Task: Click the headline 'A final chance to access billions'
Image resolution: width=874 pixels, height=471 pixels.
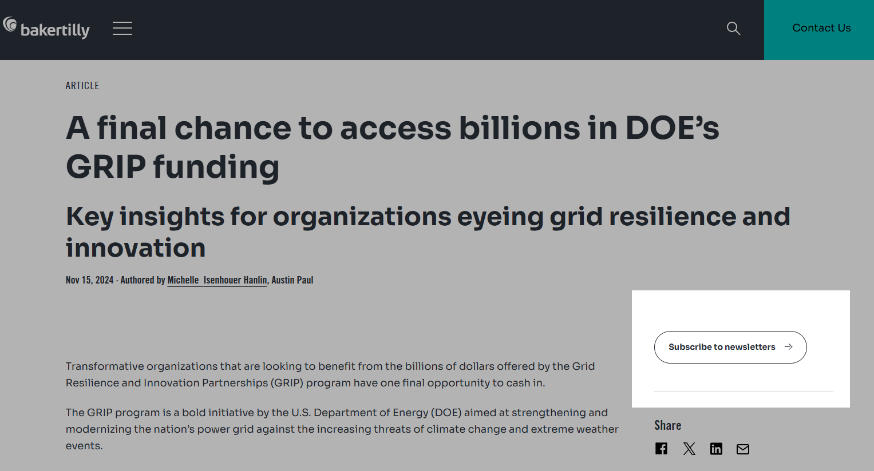Action: coord(393,147)
